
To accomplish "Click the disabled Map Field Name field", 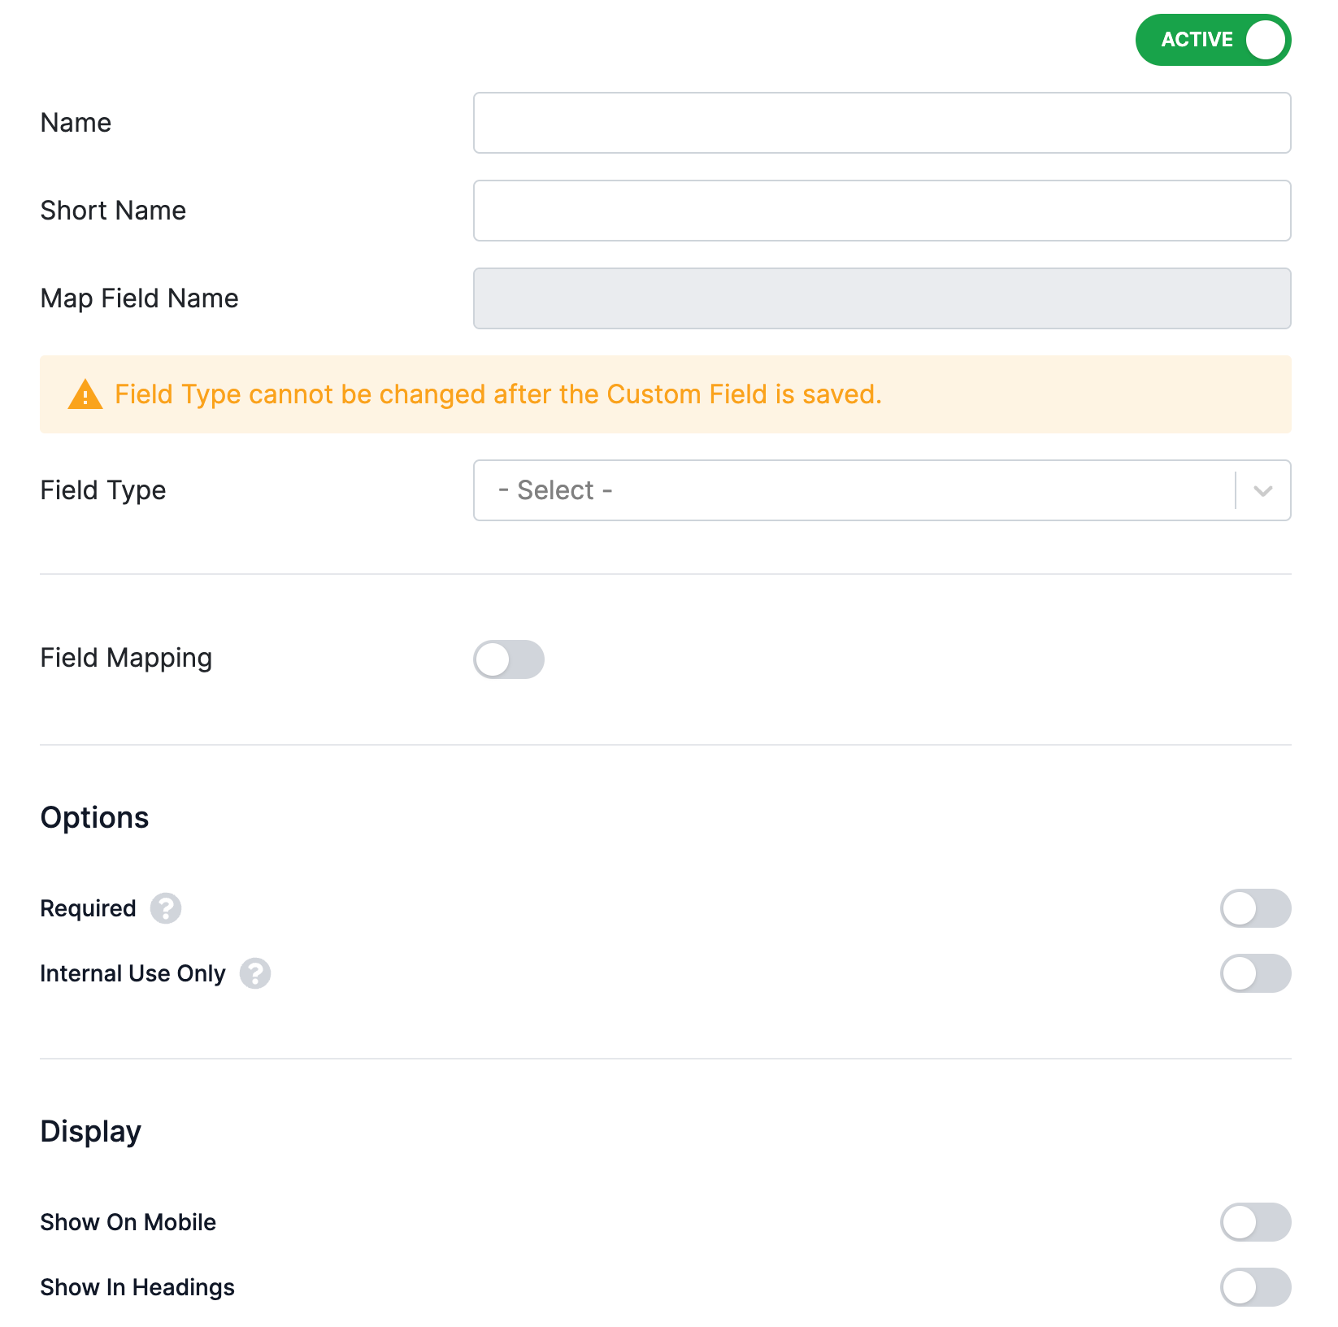I will (x=882, y=298).
